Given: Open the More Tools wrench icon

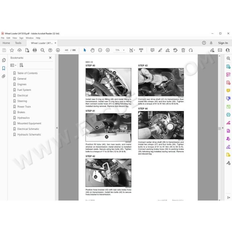Looking at the screenshot, I should coord(228,163).
